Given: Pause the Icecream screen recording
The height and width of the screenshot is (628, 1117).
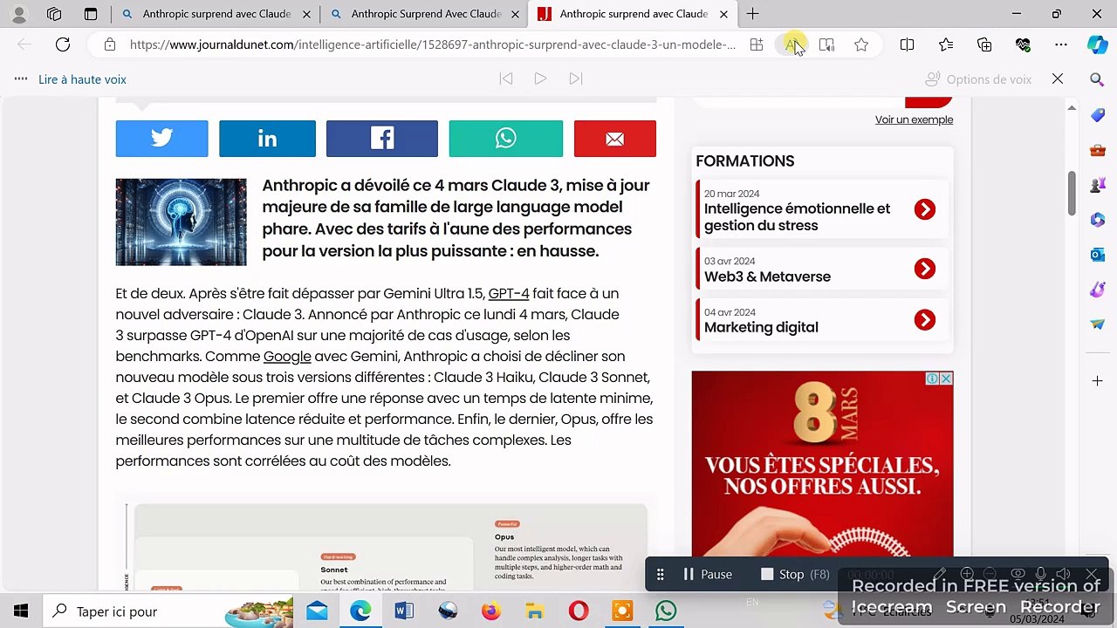Looking at the screenshot, I should [x=708, y=574].
